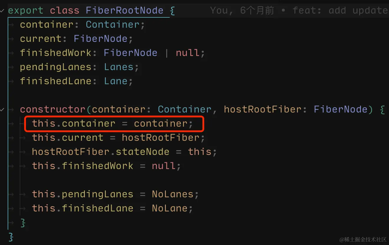Click the constructor keyword
This screenshot has width=389, height=245.
point(53,110)
